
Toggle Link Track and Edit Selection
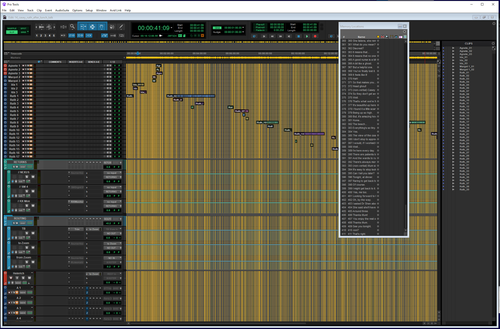point(80,36)
